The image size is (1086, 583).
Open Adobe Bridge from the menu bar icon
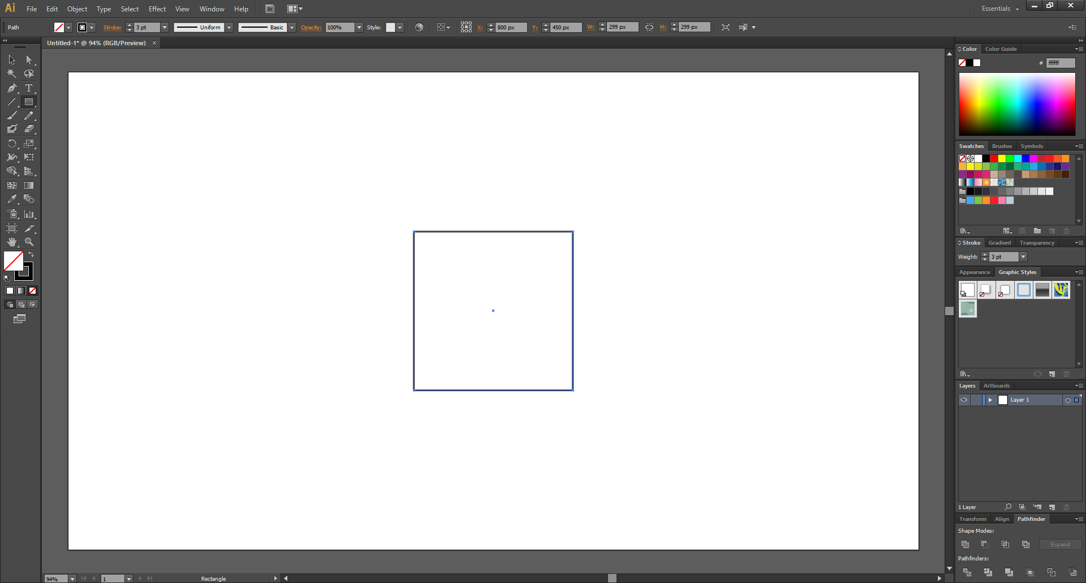tap(270, 9)
